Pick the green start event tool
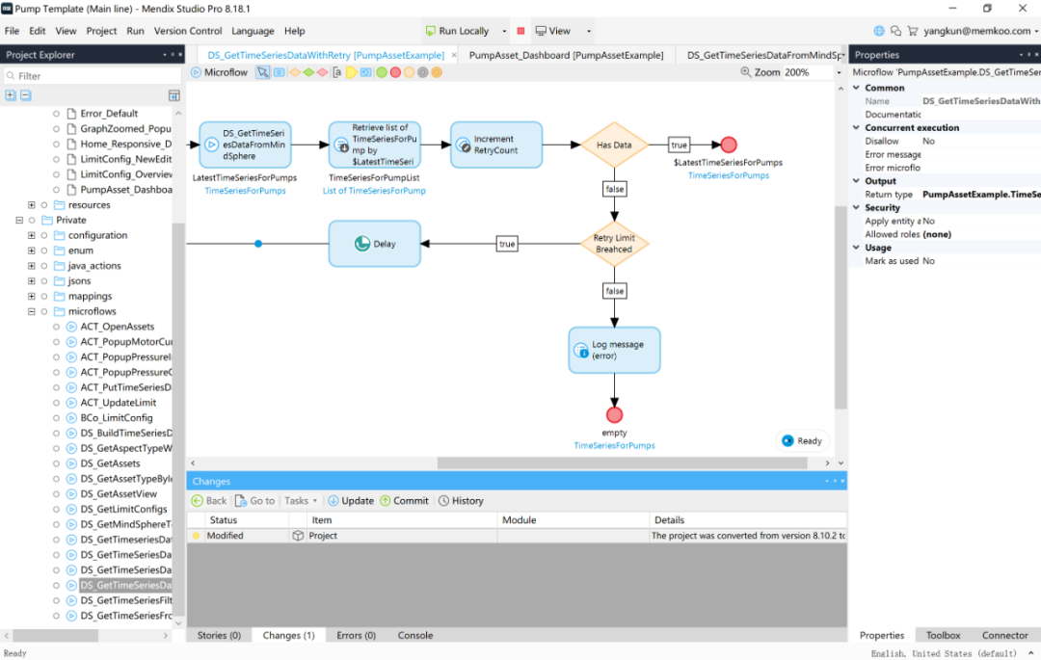The width and height of the screenshot is (1041, 660). click(x=382, y=72)
